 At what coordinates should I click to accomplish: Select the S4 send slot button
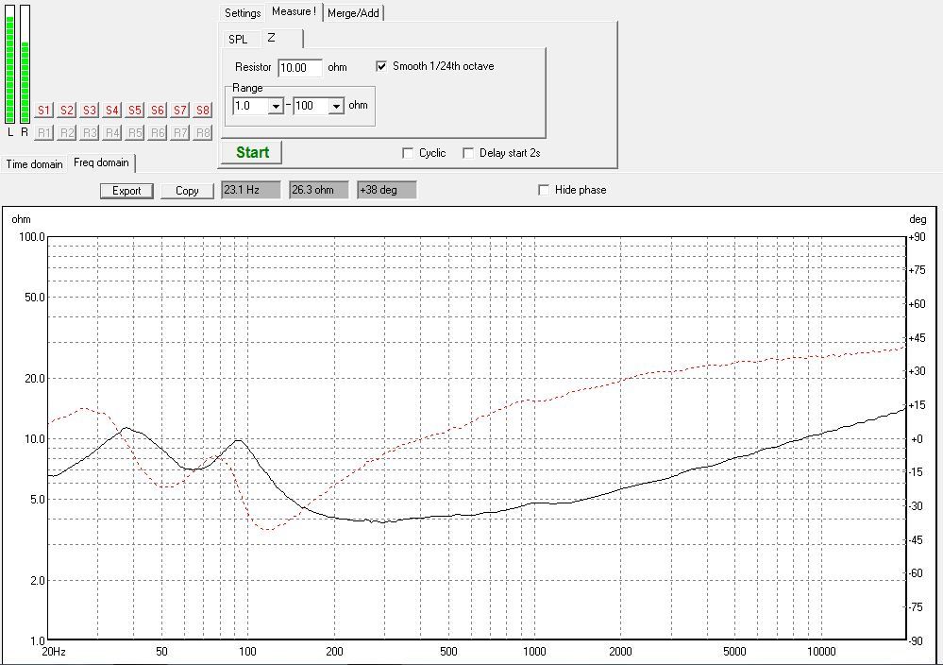pos(112,111)
